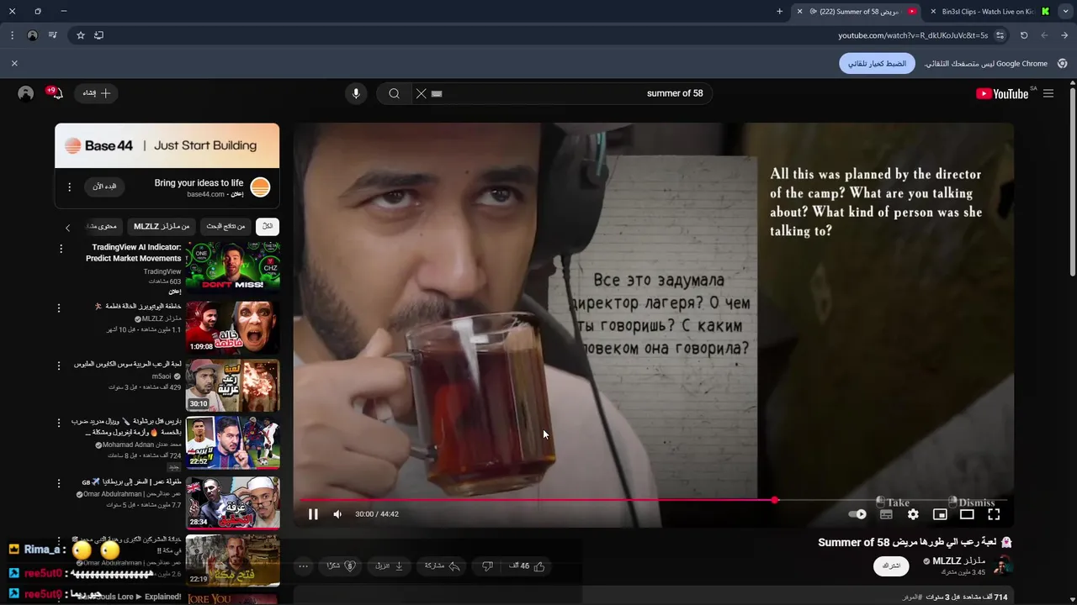Open the player settings gear

click(x=913, y=514)
